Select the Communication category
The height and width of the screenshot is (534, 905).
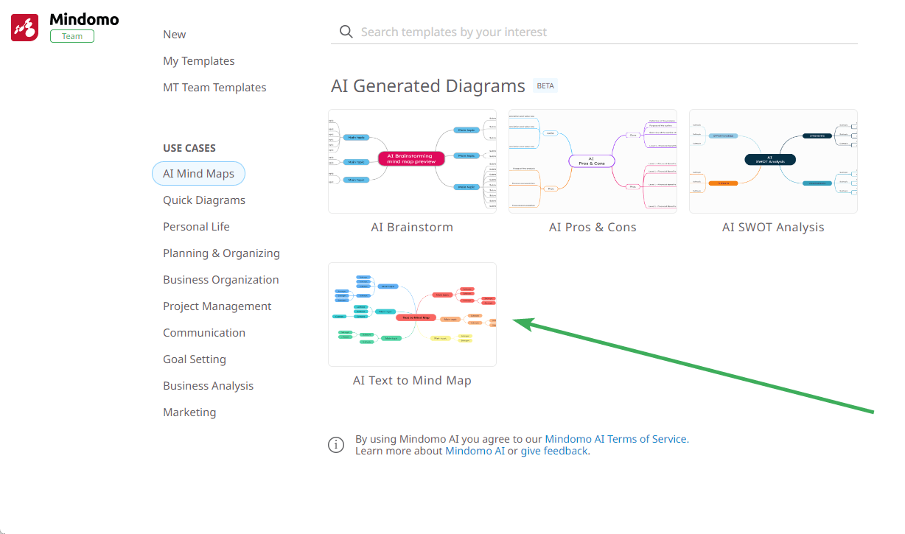204,333
